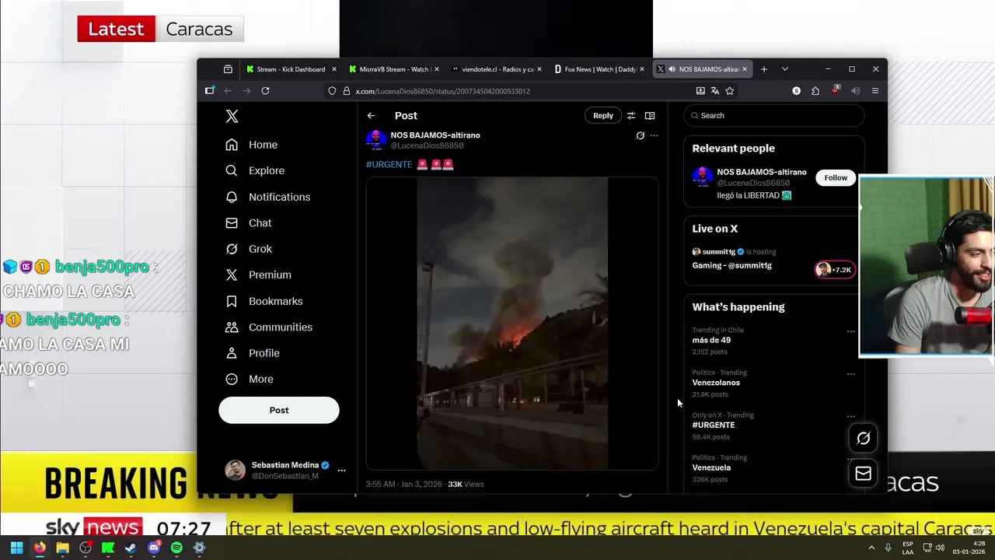The image size is (995, 560).
Task: Mute the NOS BAJAMOS tab audio icon
Action: coord(672,69)
